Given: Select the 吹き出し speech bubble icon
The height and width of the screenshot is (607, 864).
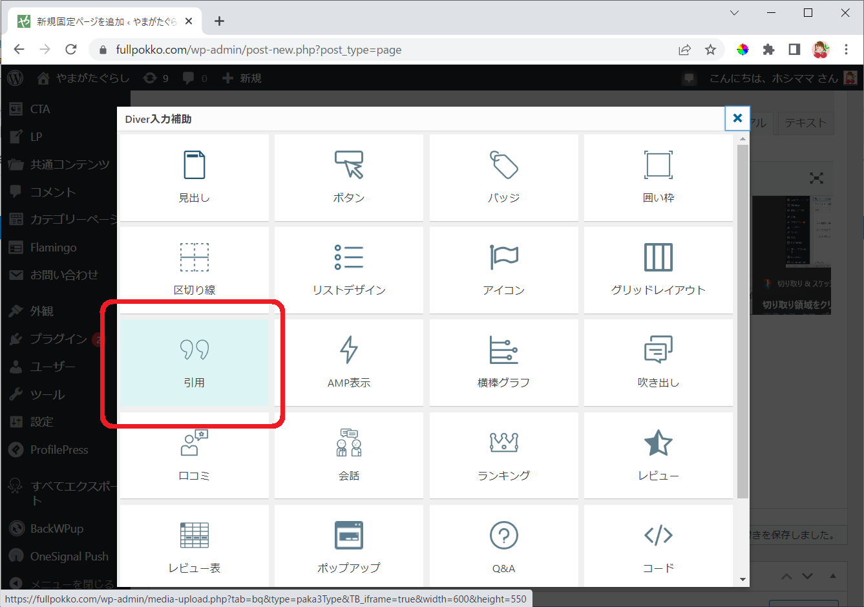Looking at the screenshot, I should pos(658,350).
